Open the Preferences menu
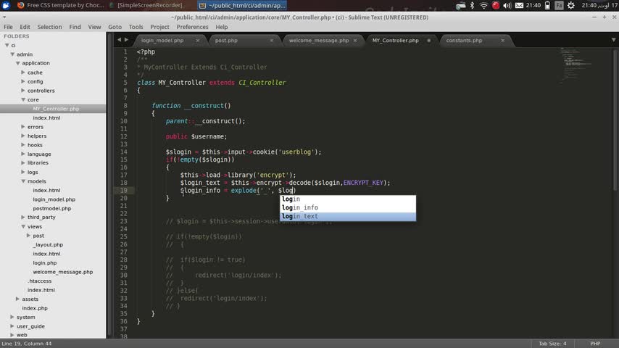The image size is (619, 348). click(x=192, y=27)
